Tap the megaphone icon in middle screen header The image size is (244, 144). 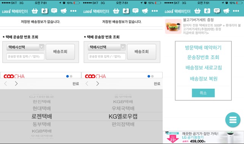click(145, 11)
